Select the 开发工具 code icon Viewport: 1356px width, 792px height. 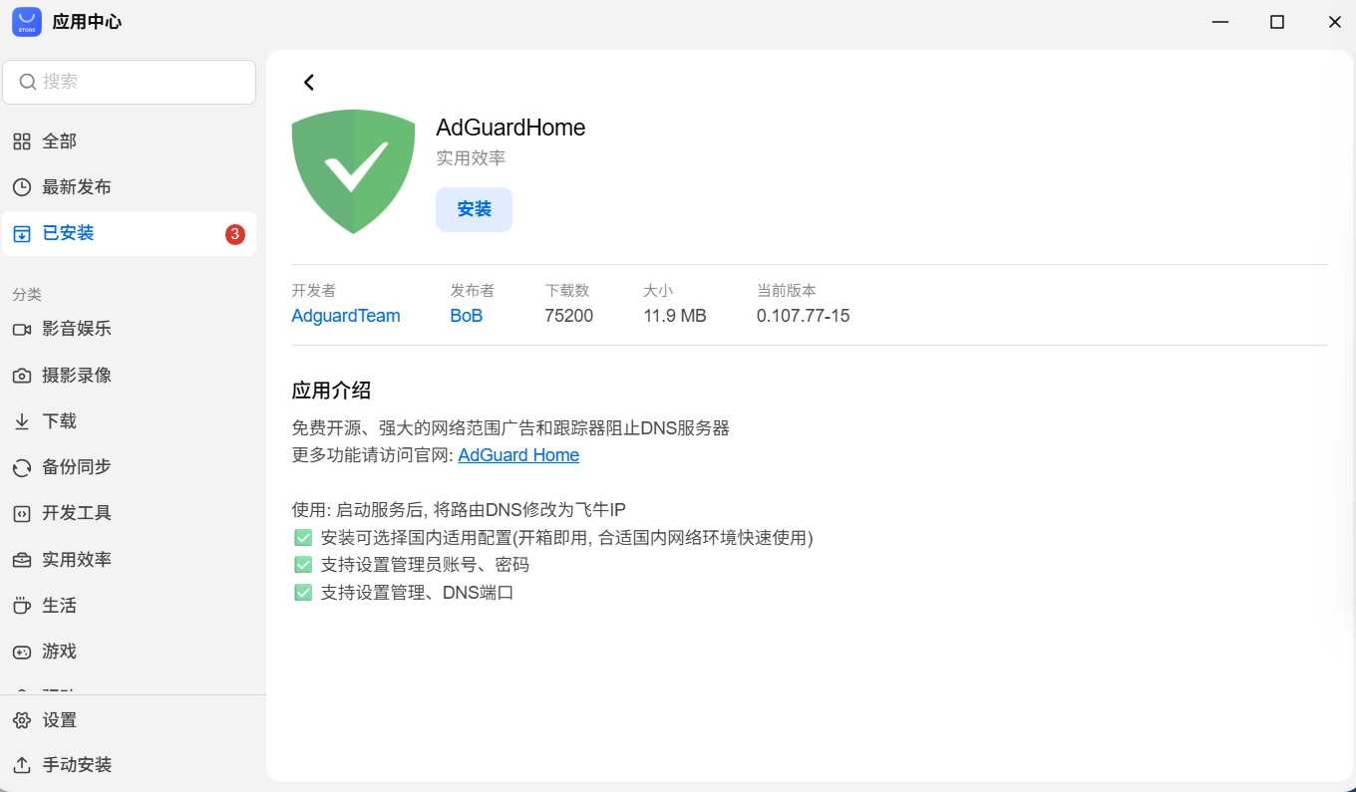tap(22, 513)
